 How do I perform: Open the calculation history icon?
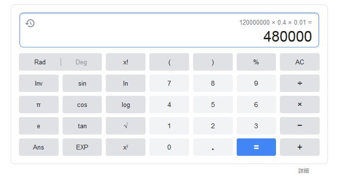point(30,23)
